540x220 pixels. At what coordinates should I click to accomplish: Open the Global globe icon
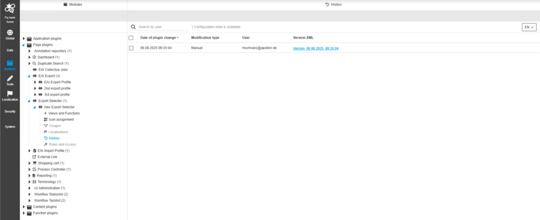click(x=10, y=32)
